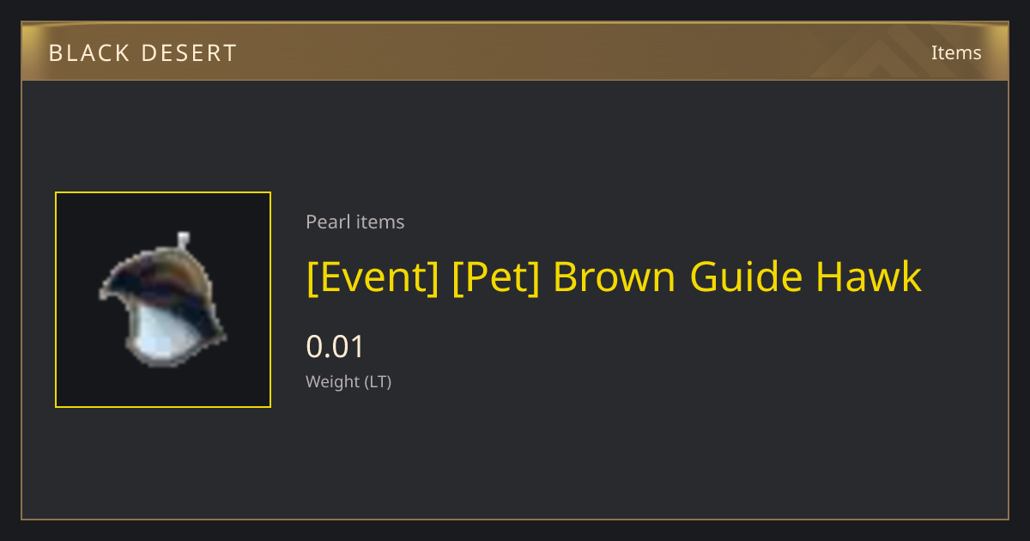Go to BLACK DESERT header title
The image size is (1030, 541).
pos(142,53)
